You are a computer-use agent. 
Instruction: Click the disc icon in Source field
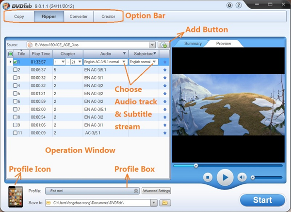pos(30,45)
